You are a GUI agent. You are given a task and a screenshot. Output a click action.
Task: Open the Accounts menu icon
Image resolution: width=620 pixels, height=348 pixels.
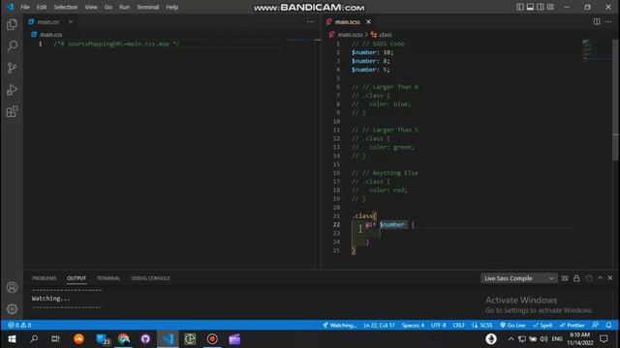[12, 287]
